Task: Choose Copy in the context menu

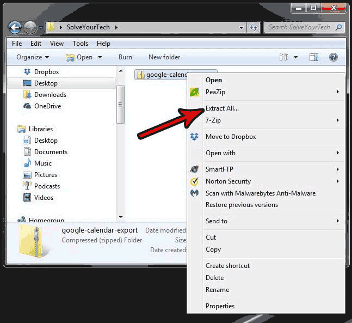Action: 213,249
